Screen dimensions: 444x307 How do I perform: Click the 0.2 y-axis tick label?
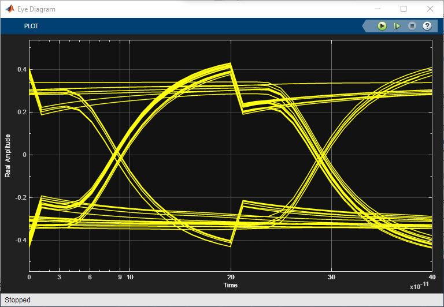[22, 112]
